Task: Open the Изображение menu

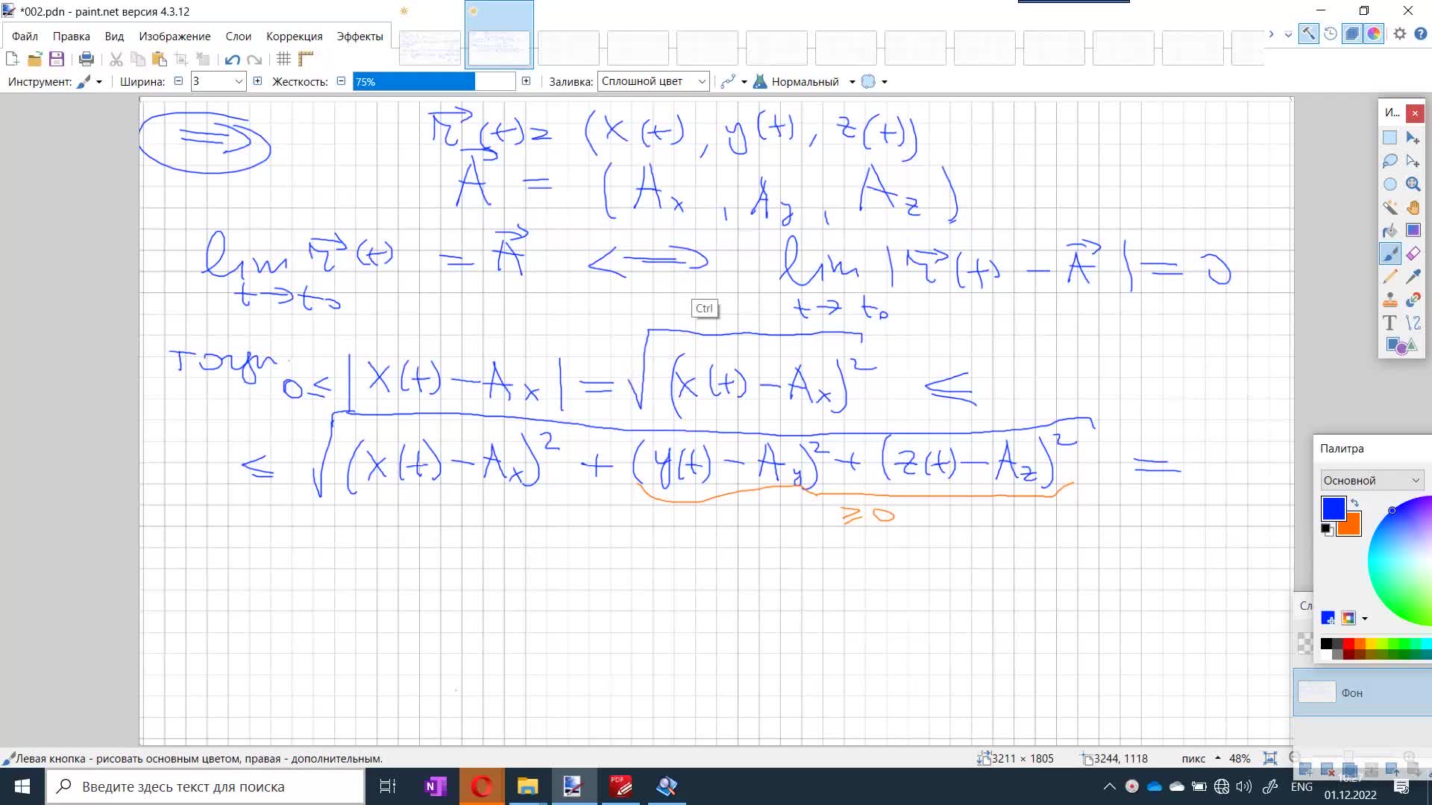Action: point(175,36)
